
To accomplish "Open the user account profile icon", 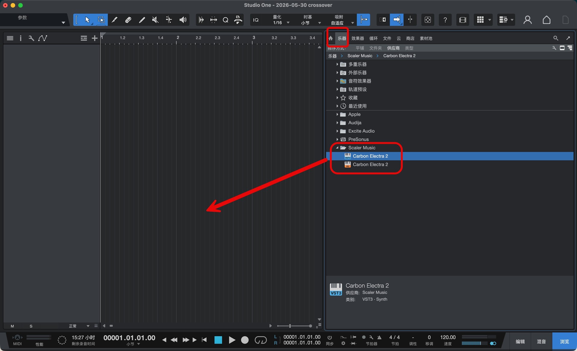I will click(527, 20).
